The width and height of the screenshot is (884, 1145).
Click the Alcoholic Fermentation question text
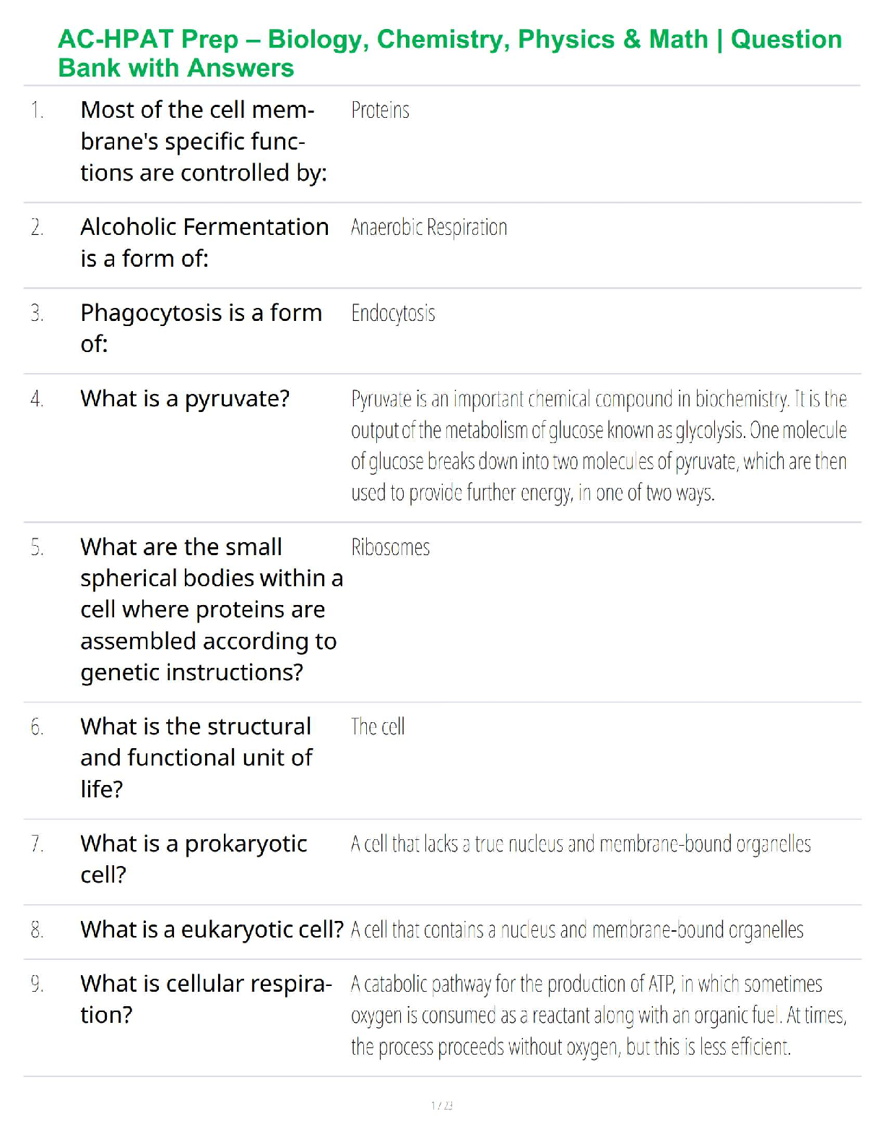(204, 242)
